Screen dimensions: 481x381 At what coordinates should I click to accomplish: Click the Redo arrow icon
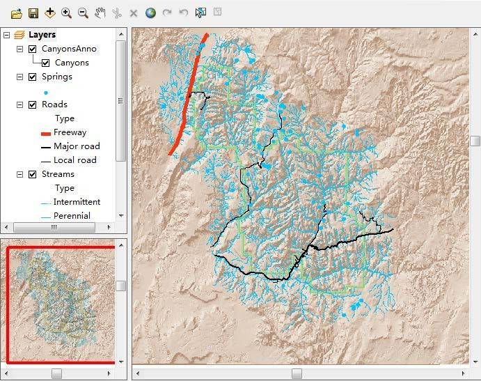point(167,13)
